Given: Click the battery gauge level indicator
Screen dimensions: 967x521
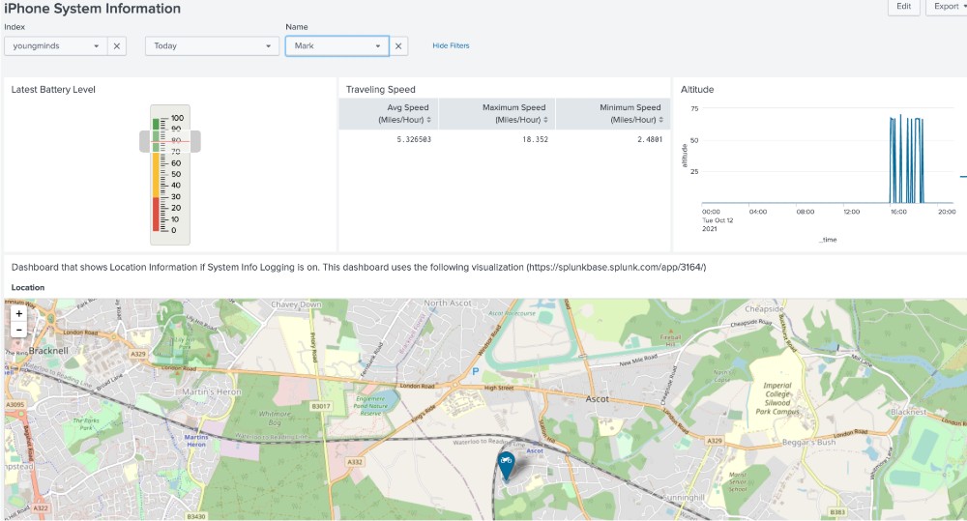Looking at the screenshot, I should point(169,141).
